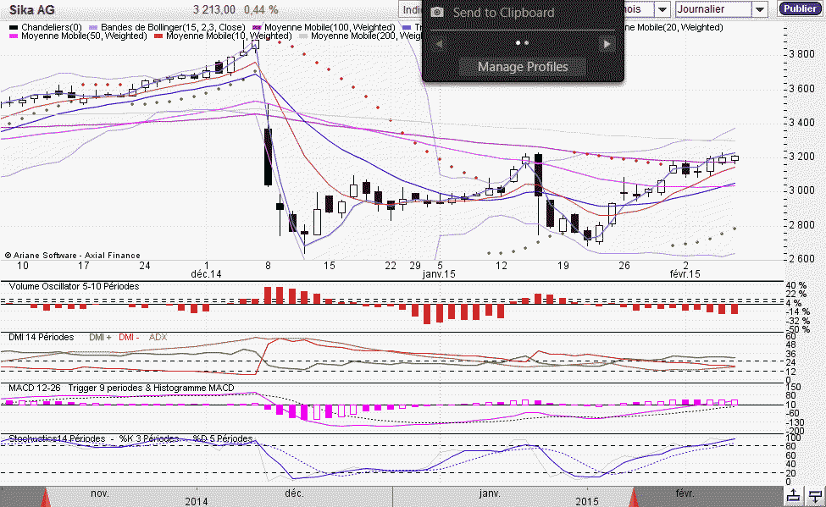826x507 pixels.
Task: Click the Bandes de Bollinger legend swatch
Action: click(x=94, y=27)
